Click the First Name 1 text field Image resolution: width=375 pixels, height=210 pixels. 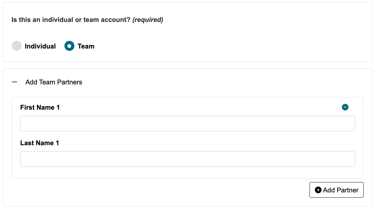pyautogui.click(x=188, y=123)
